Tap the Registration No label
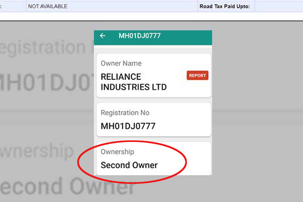 click(x=125, y=113)
